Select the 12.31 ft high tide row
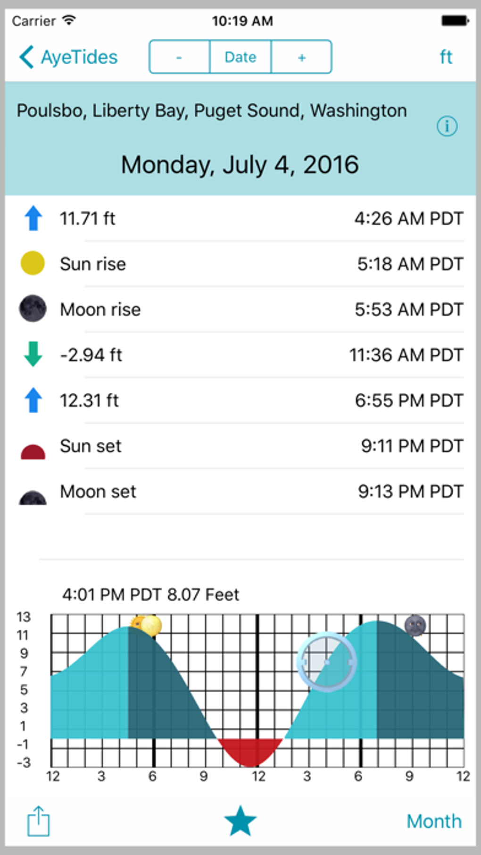The image size is (481, 855). pyautogui.click(x=240, y=400)
